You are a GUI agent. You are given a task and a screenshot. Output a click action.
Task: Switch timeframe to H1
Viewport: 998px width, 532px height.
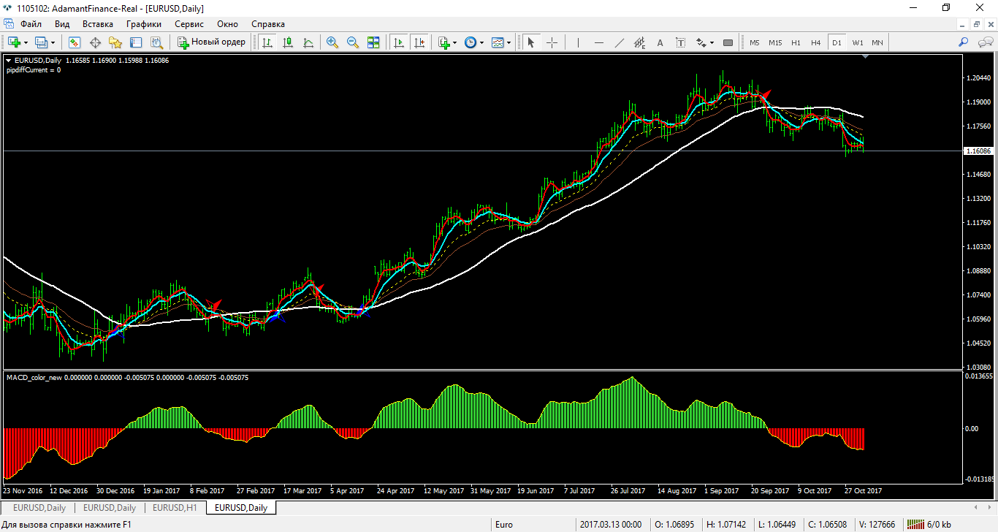click(796, 42)
